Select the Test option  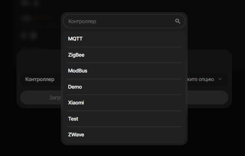tap(73, 119)
